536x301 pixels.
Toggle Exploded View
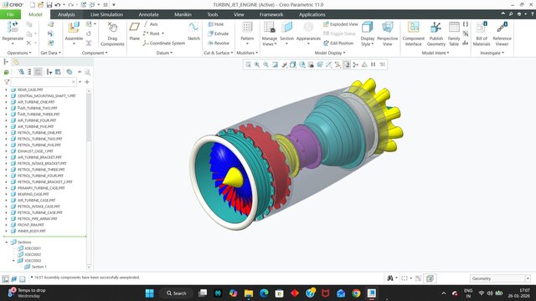pyautogui.click(x=341, y=24)
